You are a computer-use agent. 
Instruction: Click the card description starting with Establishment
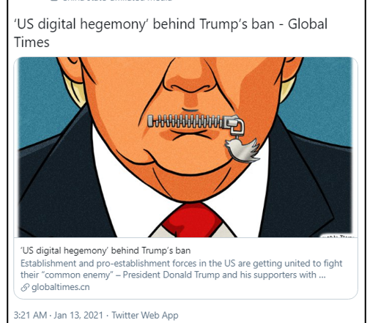182,269
